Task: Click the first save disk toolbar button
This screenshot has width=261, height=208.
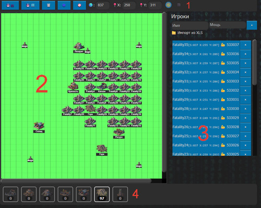Action: click(x=10, y=5)
